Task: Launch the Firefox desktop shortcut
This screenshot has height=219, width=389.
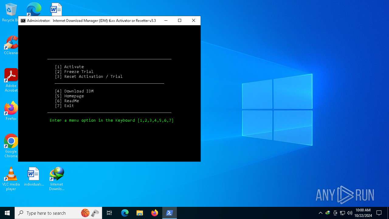Action: (11, 111)
